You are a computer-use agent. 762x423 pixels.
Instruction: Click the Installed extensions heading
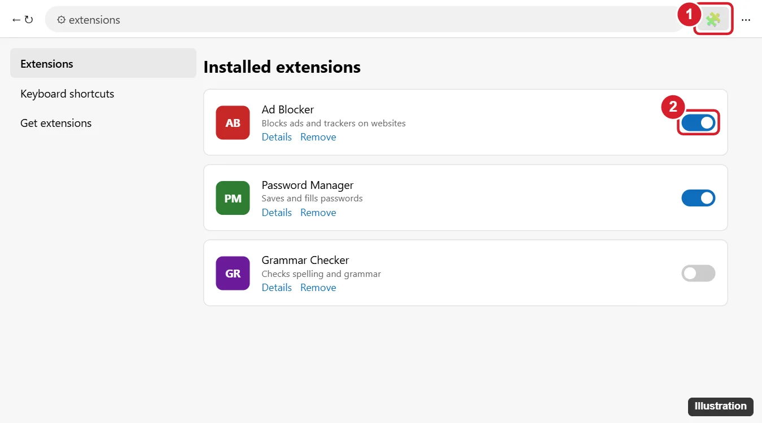(282, 67)
